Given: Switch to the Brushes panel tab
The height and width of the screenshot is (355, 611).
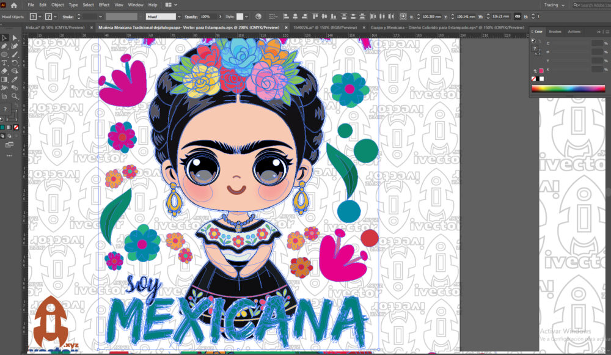Looking at the screenshot, I should [x=555, y=32].
